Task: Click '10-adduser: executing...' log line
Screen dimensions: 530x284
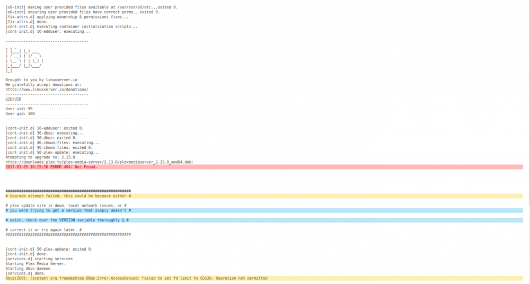Action: coord(48,31)
